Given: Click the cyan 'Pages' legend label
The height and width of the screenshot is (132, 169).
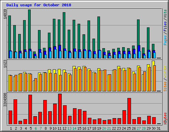Looking at the screenshot, I should (165, 40).
